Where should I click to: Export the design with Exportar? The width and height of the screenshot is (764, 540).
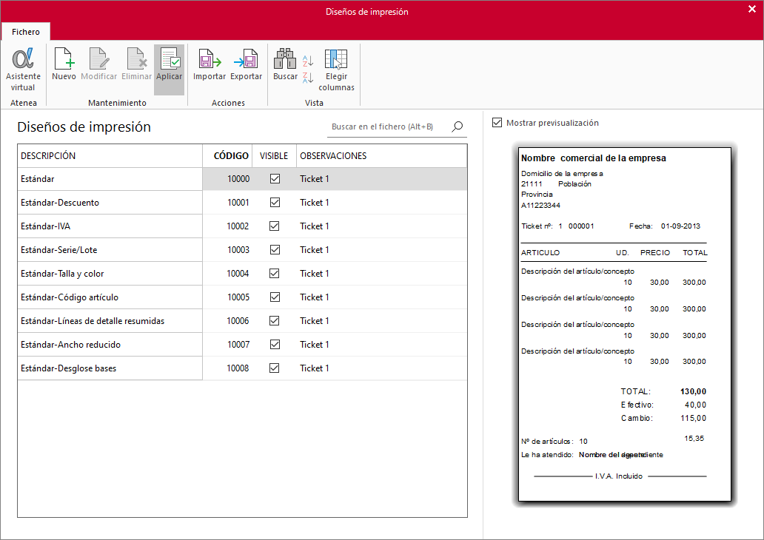pos(246,64)
